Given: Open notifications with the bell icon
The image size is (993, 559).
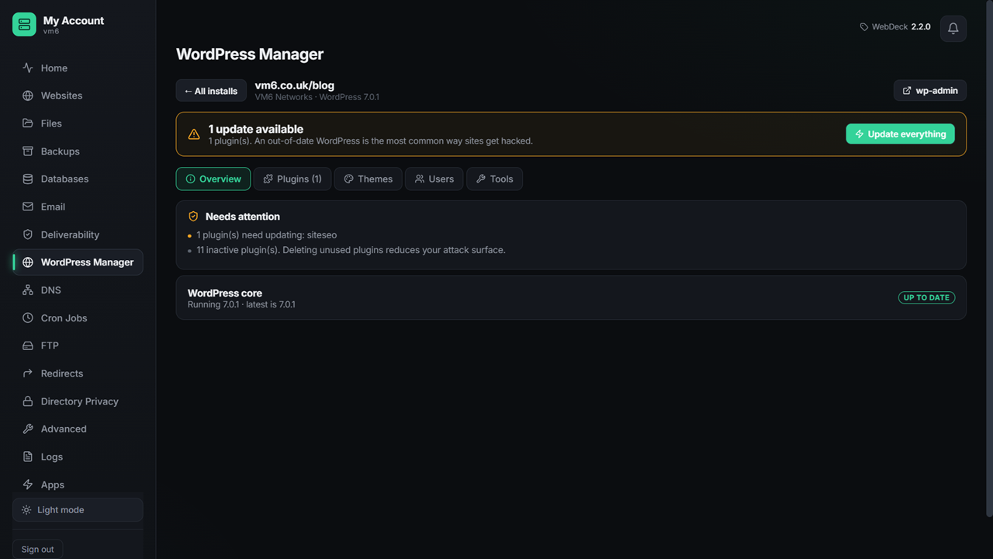Looking at the screenshot, I should 953,29.
